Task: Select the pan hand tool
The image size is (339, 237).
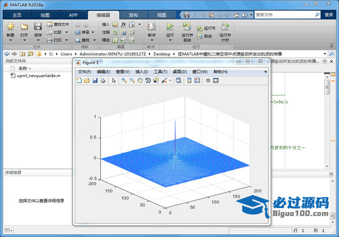Action: click(140, 81)
